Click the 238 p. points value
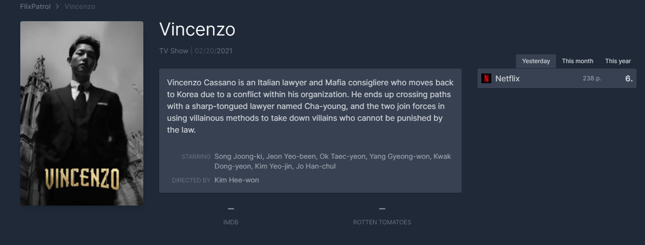This screenshot has height=245, width=645. (592, 78)
